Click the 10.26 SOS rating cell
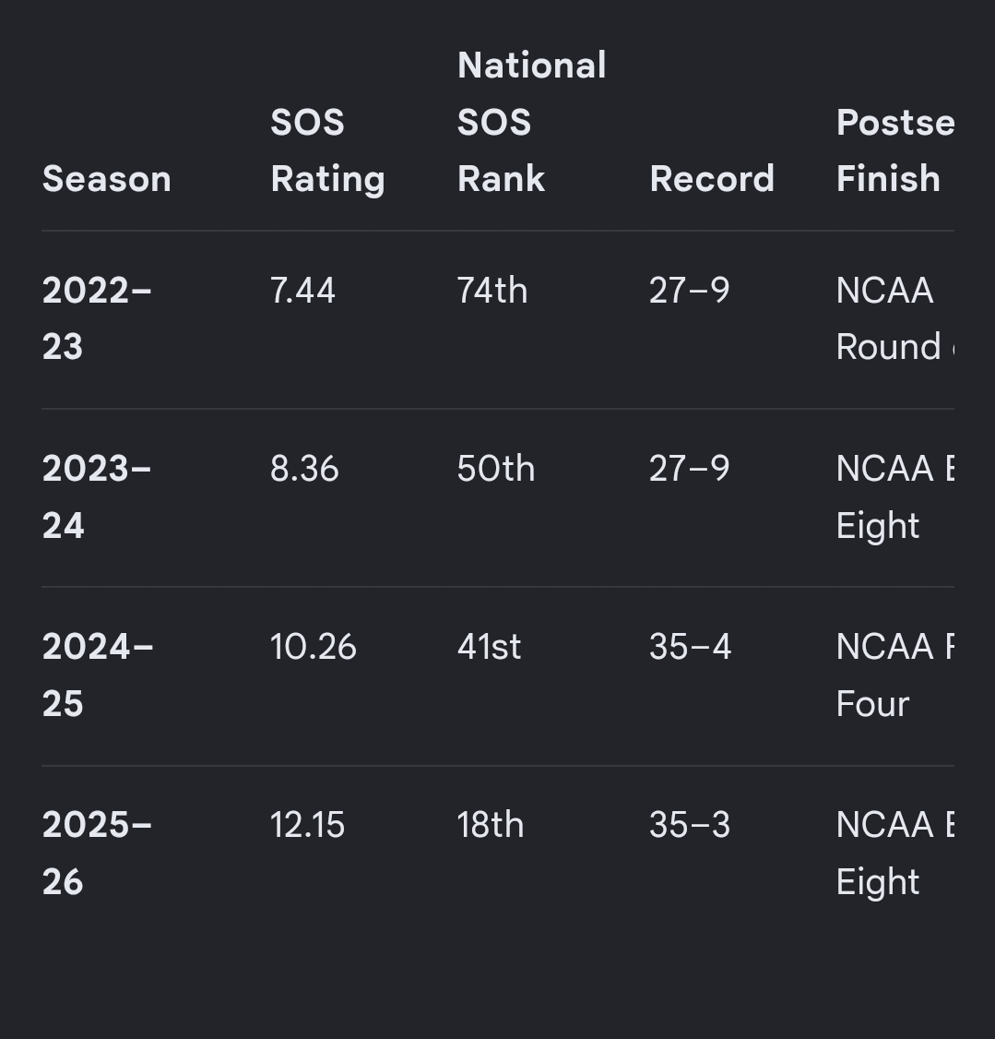The width and height of the screenshot is (995, 1039). tap(314, 647)
